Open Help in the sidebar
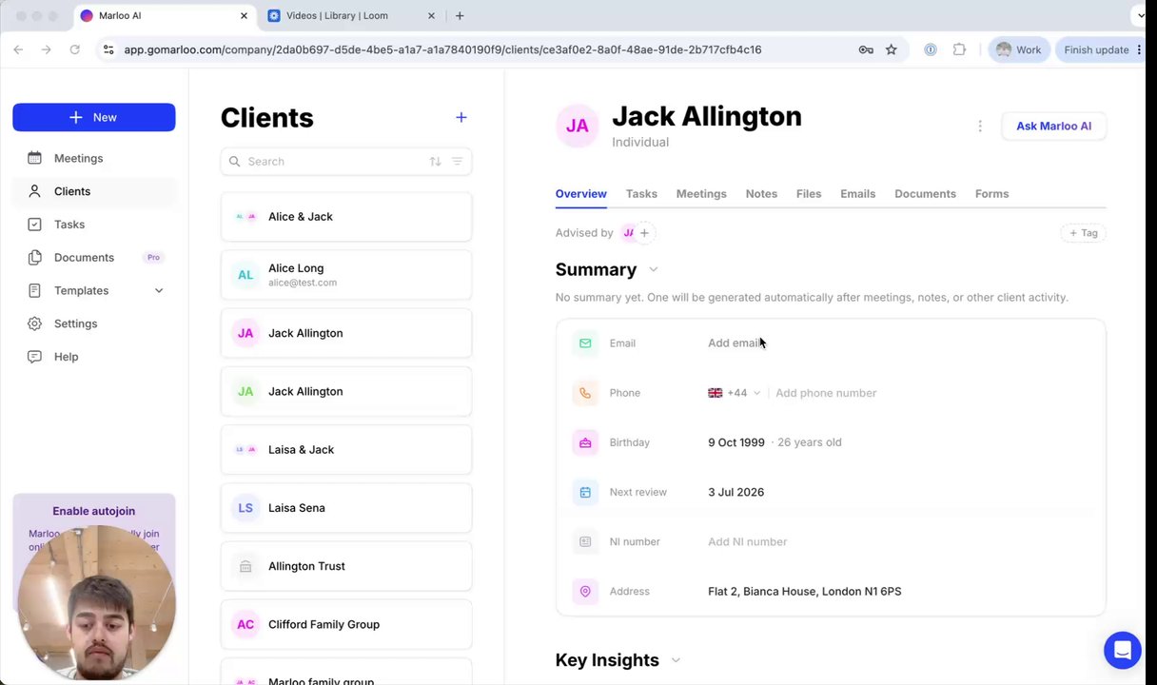1157x685 pixels. pyautogui.click(x=66, y=357)
